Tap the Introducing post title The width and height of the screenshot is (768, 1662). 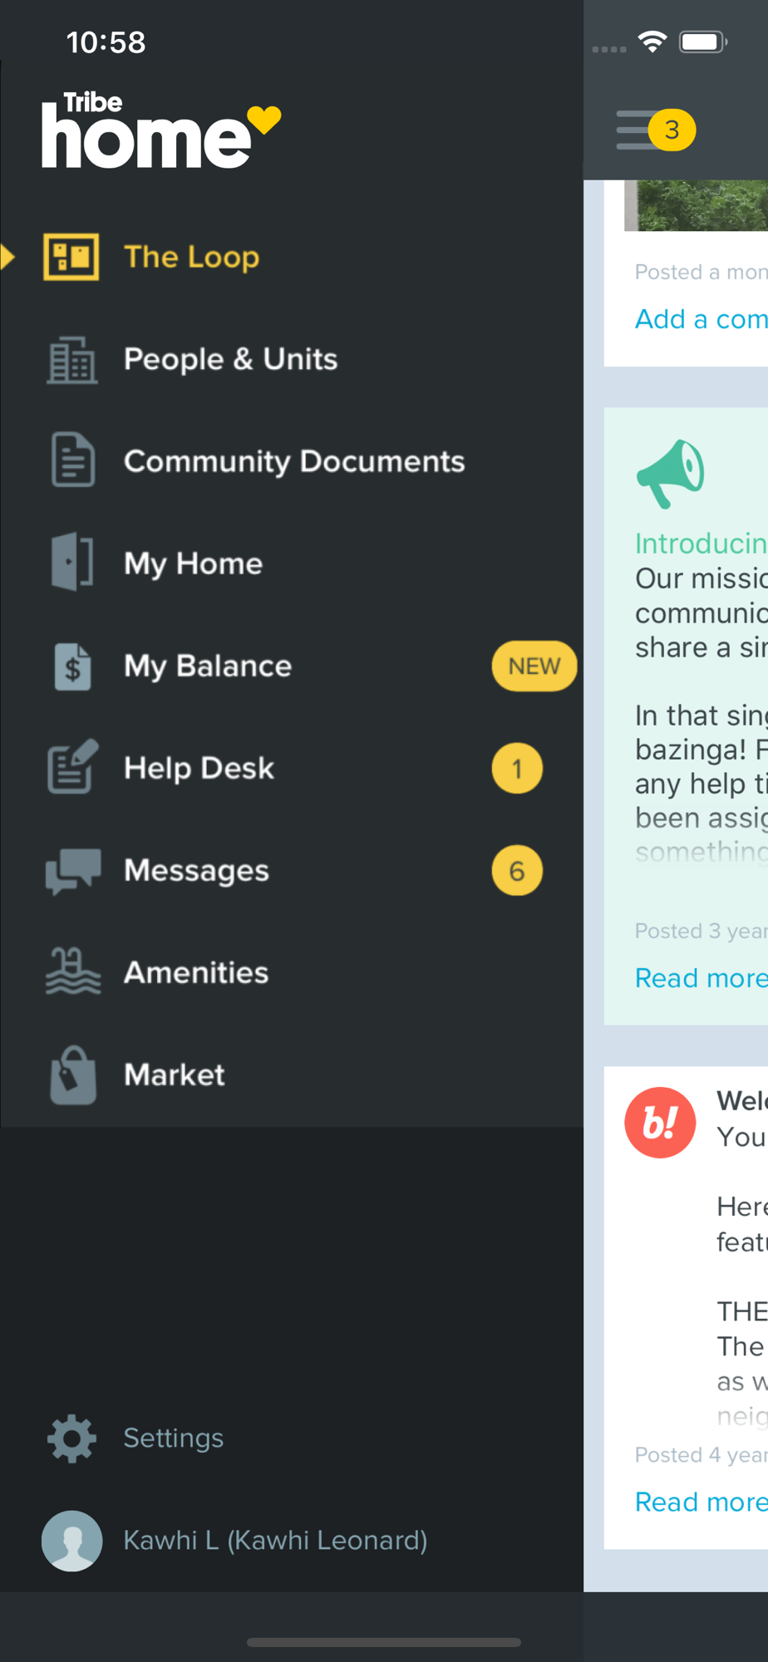point(702,543)
